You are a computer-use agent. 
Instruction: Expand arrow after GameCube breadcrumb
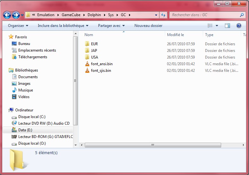(84, 15)
